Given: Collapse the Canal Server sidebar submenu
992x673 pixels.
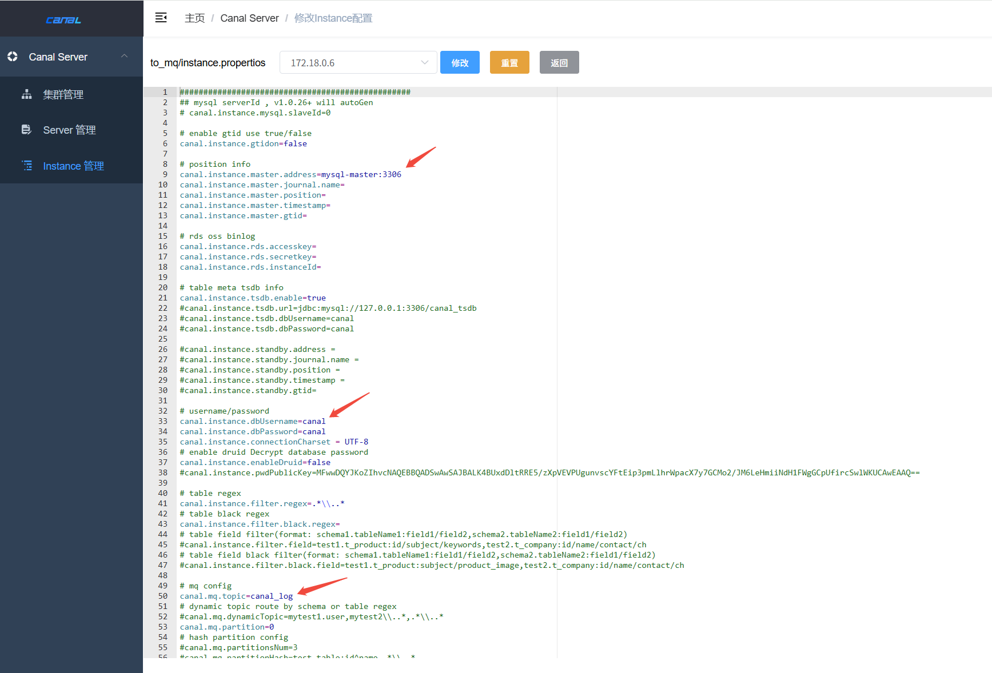Looking at the screenshot, I should [124, 56].
